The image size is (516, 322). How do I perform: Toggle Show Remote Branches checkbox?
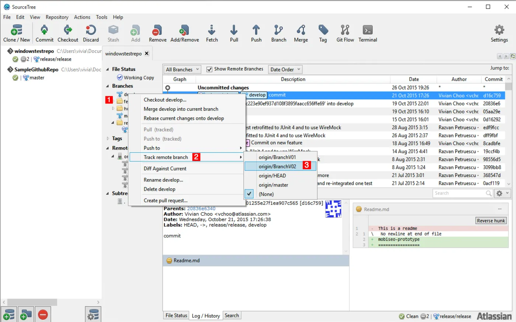[x=209, y=69]
